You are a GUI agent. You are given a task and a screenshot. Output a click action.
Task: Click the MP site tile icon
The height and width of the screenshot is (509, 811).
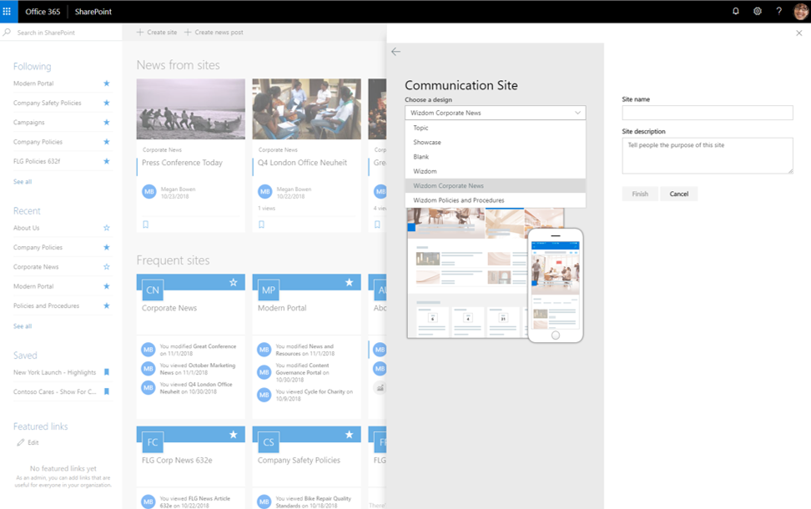point(269,290)
